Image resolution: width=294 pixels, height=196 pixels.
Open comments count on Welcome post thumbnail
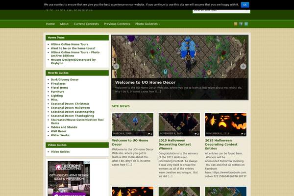click(150, 134)
